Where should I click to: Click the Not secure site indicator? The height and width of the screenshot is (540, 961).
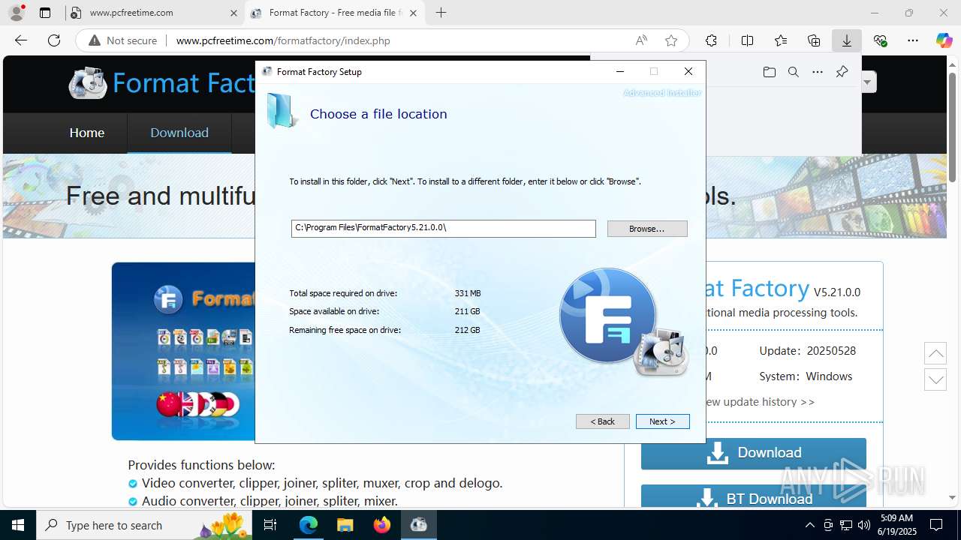[x=123, y=40]
